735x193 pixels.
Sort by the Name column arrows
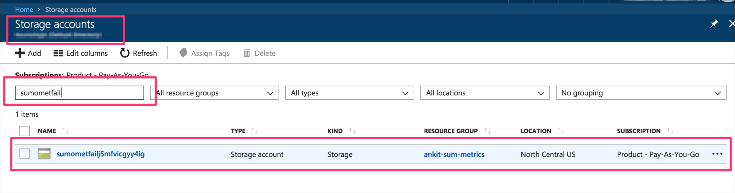(66, 131)
